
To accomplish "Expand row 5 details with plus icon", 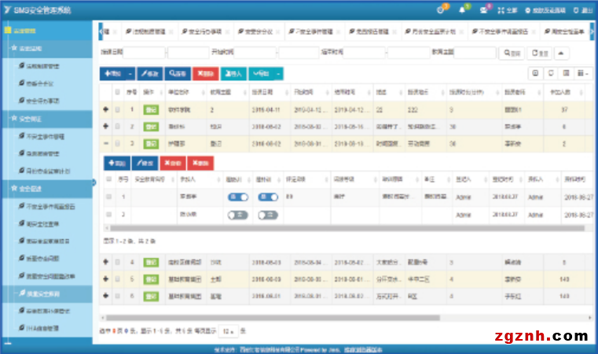I will pyautogui.click(x=106, y=278).
